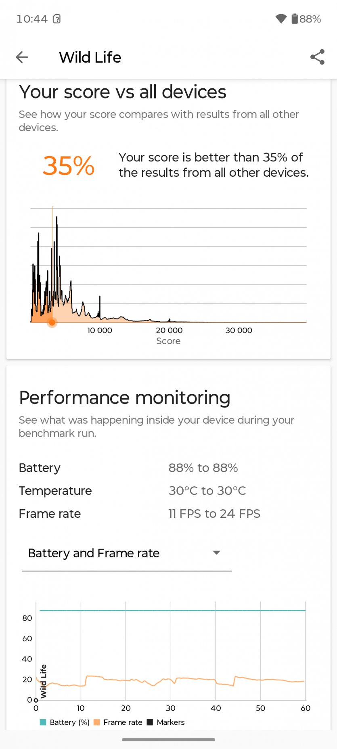Tap the back arrow icon
Image resolution: width=337 pixels, height=749 pixels.
[22, 57]
